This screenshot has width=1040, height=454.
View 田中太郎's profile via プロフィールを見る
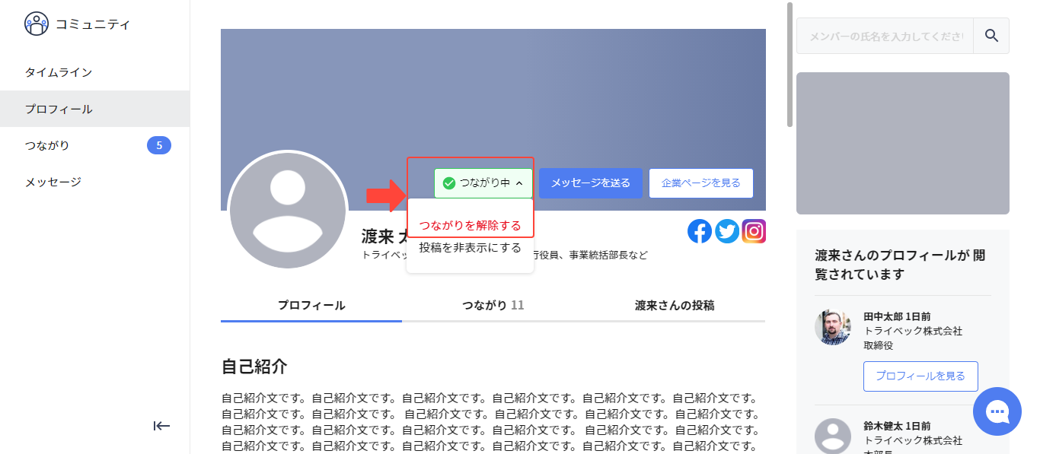(920, 376)
